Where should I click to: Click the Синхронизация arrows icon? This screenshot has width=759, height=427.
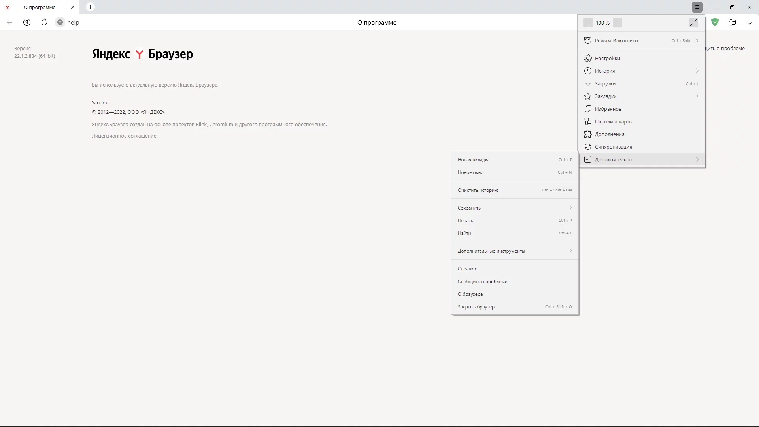point(588,147)
